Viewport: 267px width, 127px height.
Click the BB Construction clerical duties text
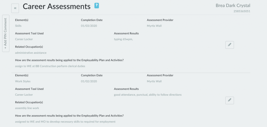tap(50, 66)
